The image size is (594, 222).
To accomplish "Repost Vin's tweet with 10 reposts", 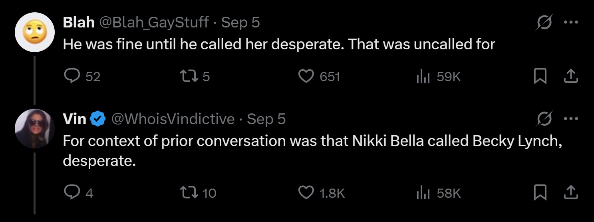I will tap(187, 193).
